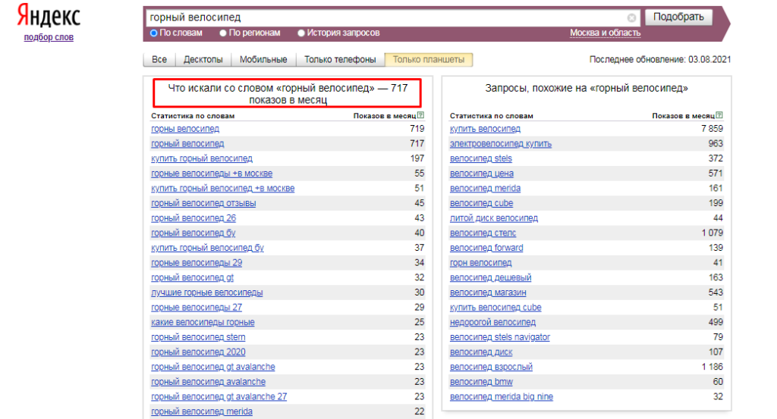Open the 'купить горный велосипед бу' link
The height and width of the screenshot is (419, 777).
pos(207,247)
